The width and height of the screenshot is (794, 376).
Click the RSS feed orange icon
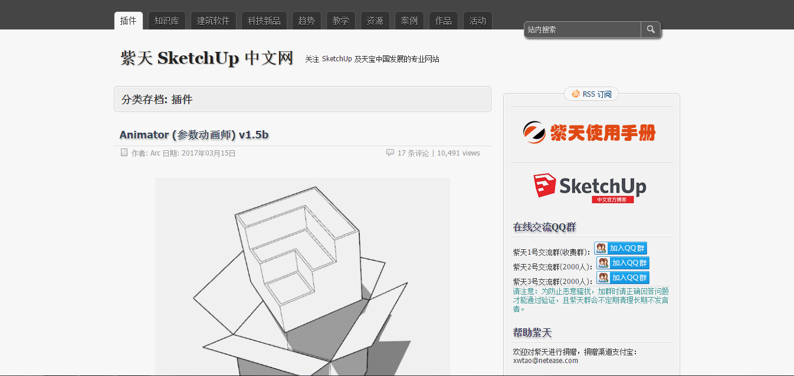pyautogui.click(x=575, y=94)
